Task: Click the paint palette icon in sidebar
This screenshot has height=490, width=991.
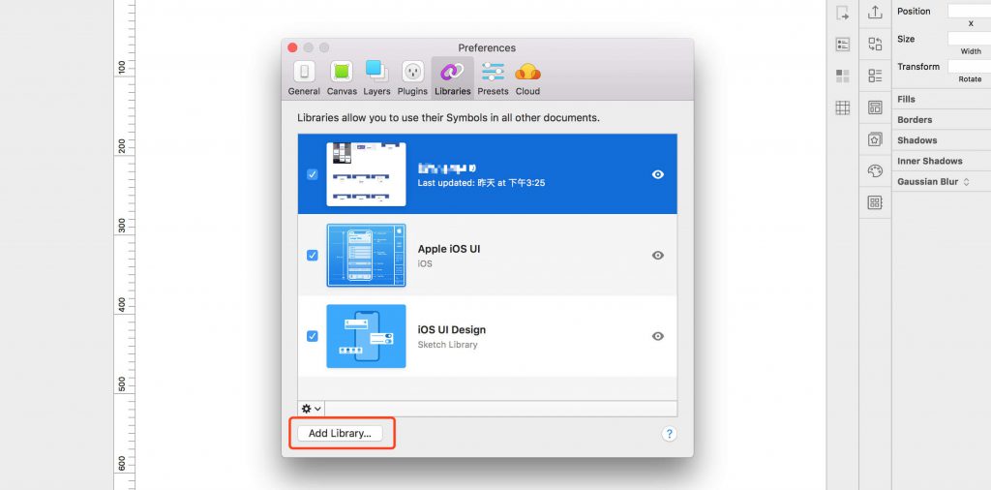Action: pyautogui.click(x=875, y=170)
